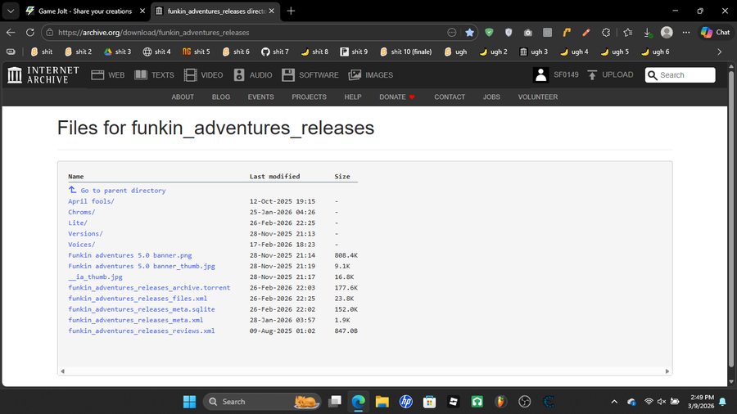Viewport: 737px width, 414px height.
Task: Open the SOFTWARE media section
Action: (x=310, y=75)
